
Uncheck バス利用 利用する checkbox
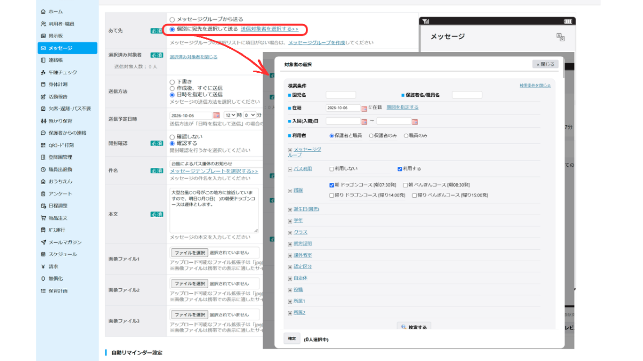[400, 168]
